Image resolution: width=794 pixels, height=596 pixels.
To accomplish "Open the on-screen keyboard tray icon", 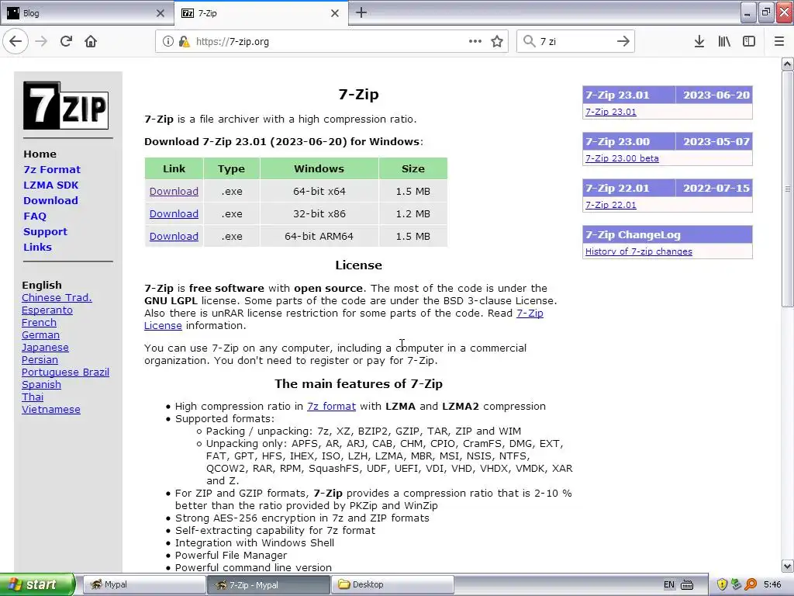I will 687,585.
